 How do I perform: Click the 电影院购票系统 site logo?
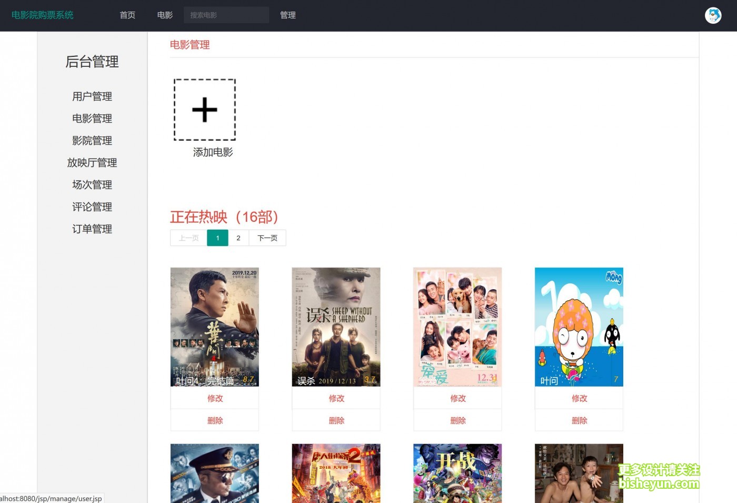43,15
